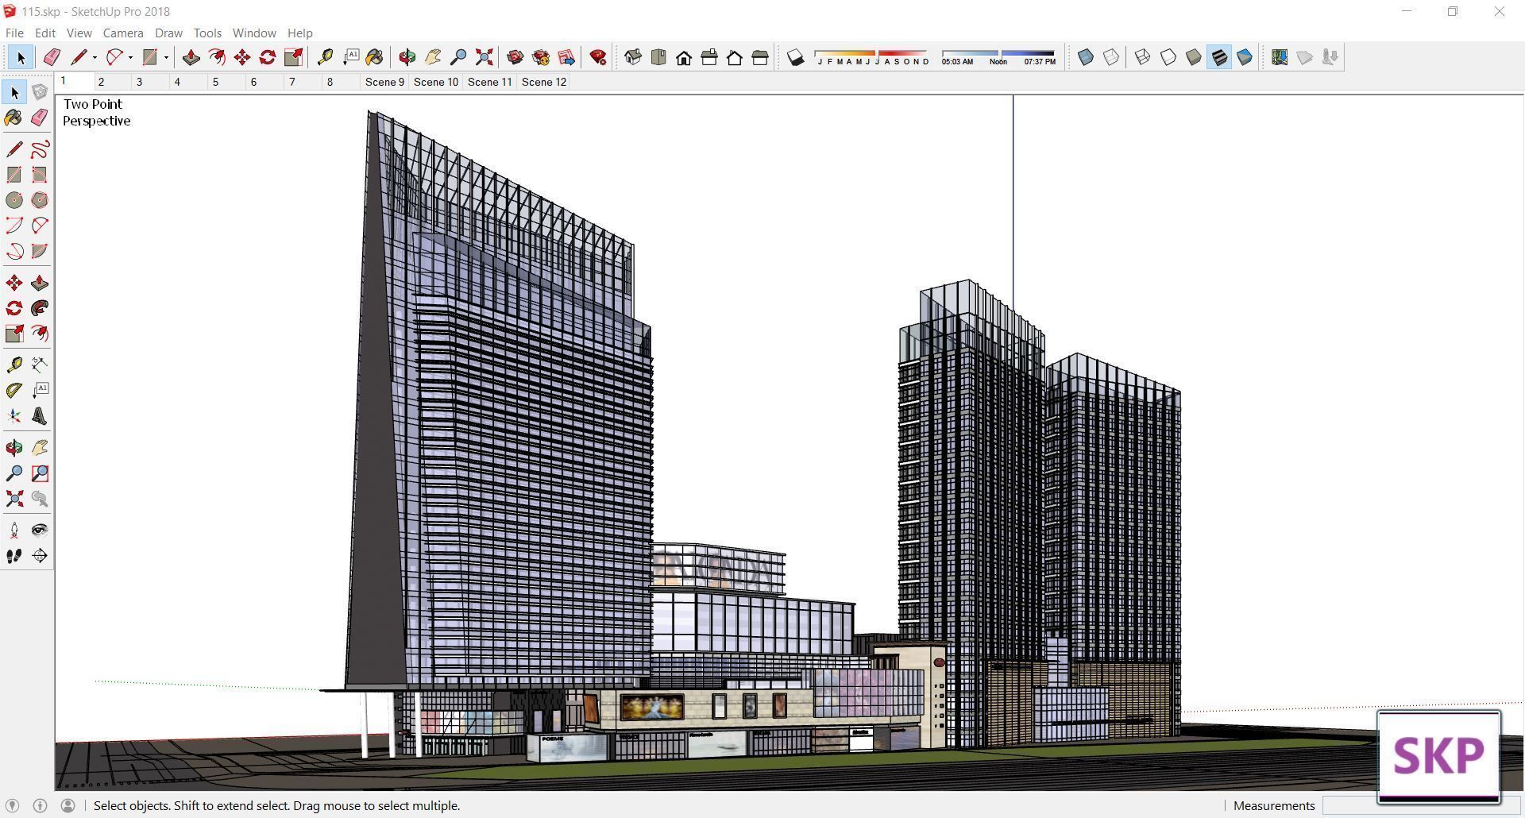Open the Camera menu

click(x=123, y=33)
